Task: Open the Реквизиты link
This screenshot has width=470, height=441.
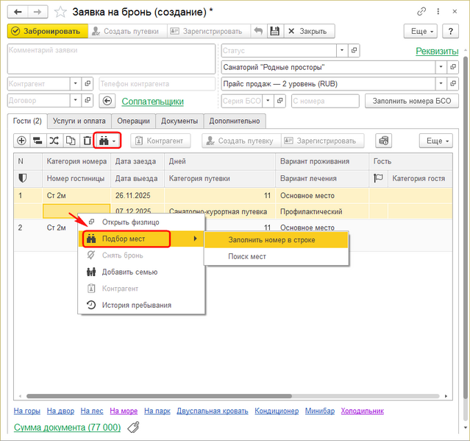Action: pos(437,51)
